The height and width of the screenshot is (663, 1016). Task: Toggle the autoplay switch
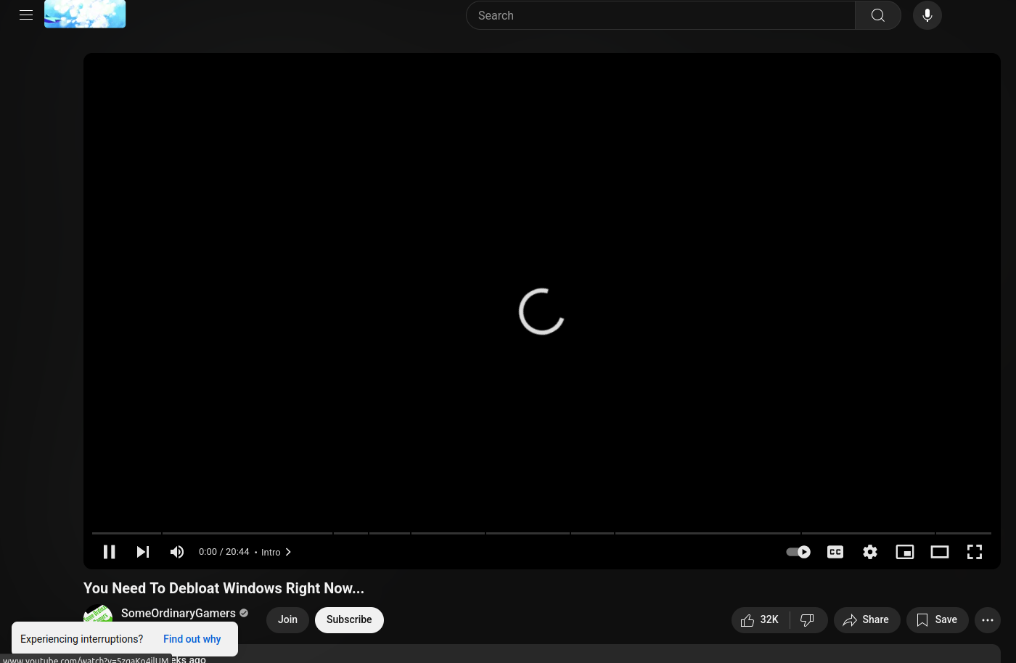pos(798,552)
